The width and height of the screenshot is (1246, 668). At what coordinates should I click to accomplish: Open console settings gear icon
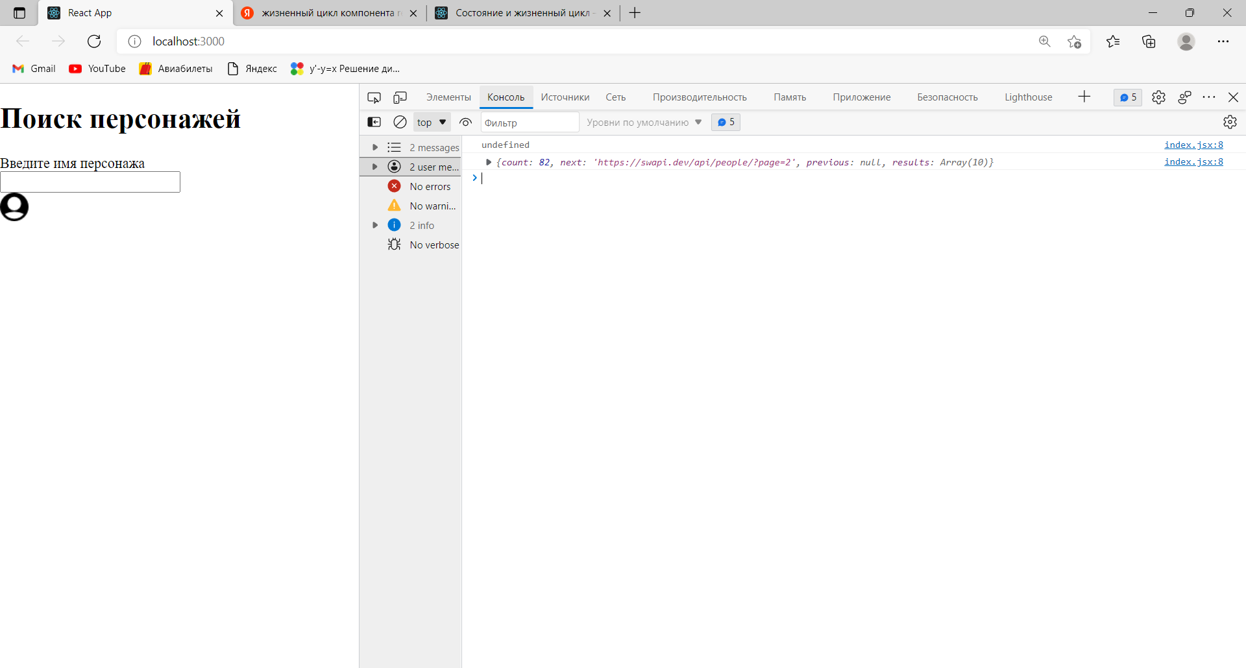pos(1230,122)
